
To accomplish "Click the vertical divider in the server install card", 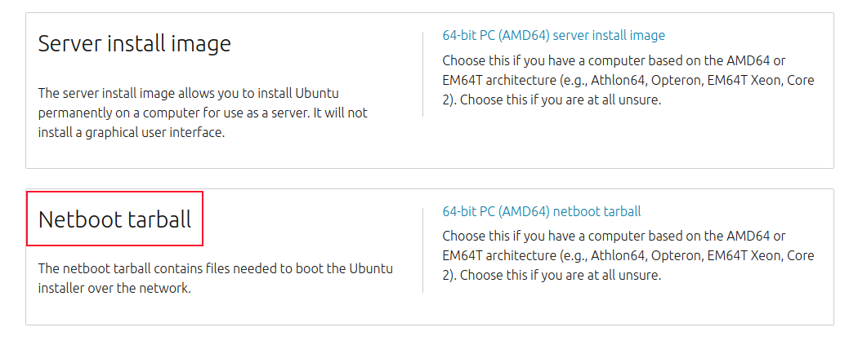I will tap(422, 74).
